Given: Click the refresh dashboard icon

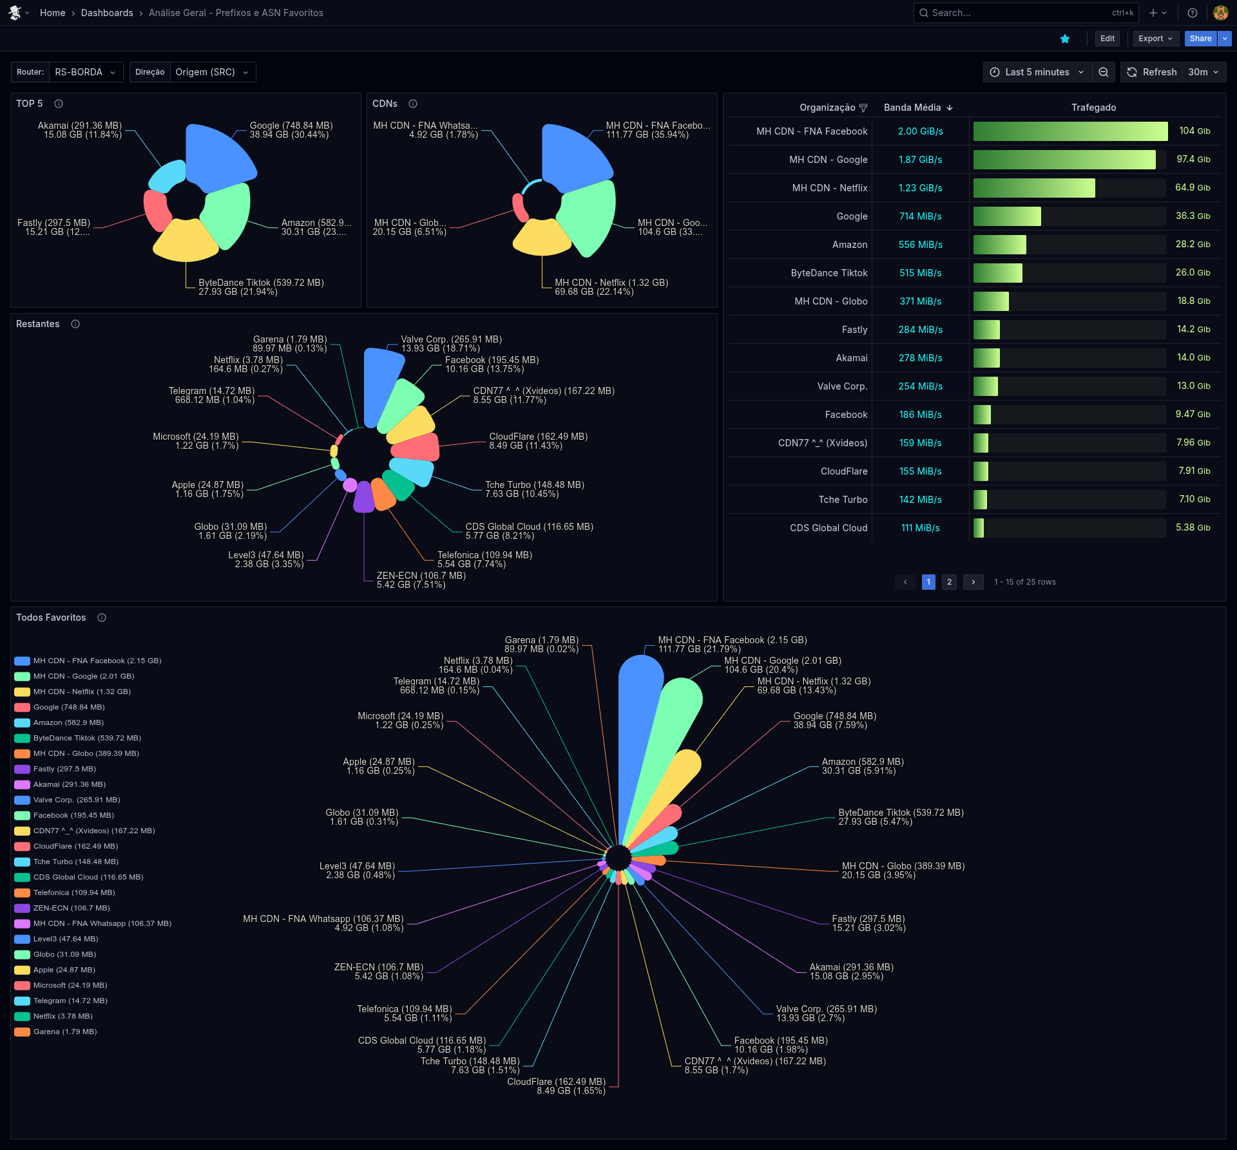Looking at the screenshot, I should coord(1132,72).
